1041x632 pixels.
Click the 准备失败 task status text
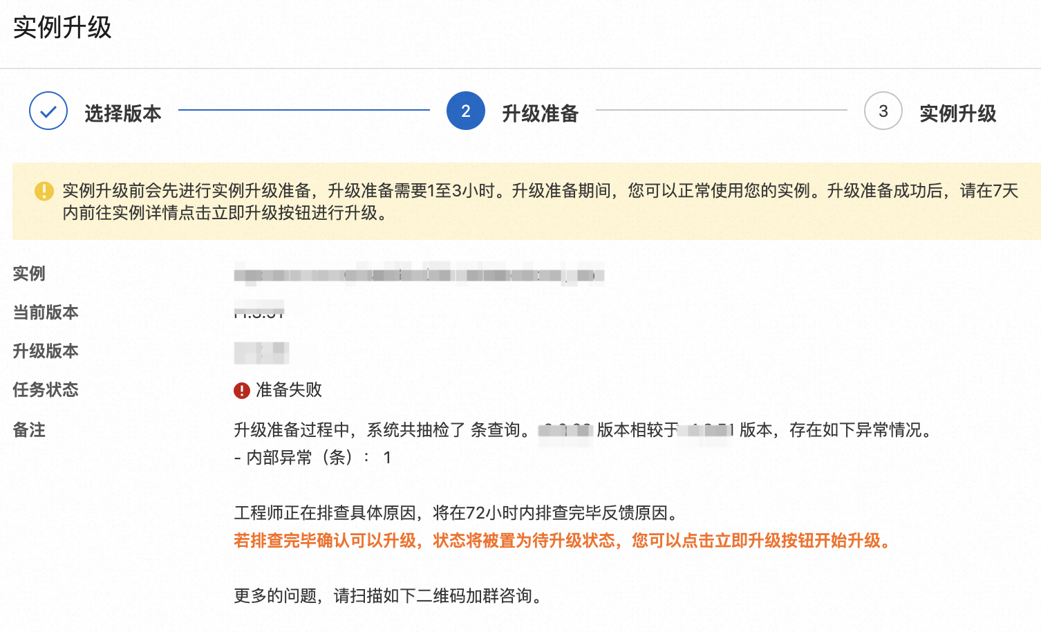[289, 390]
